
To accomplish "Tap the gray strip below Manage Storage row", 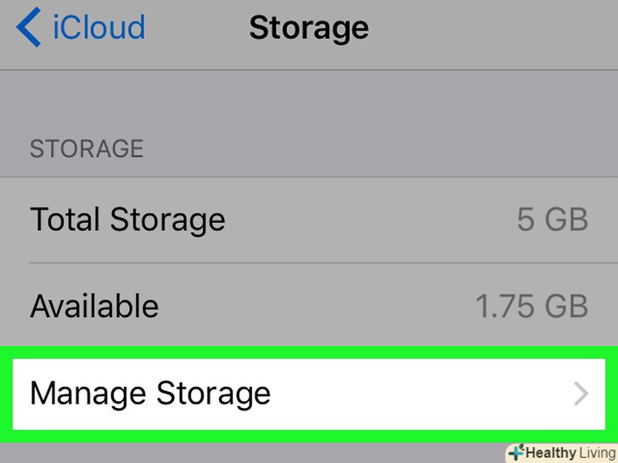I will (255, 453).
